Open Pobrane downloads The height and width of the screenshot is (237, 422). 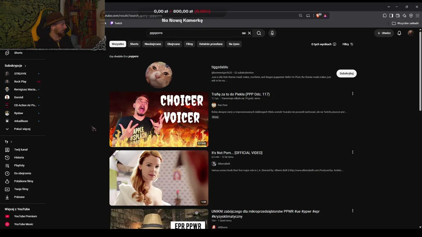(19, 197)
